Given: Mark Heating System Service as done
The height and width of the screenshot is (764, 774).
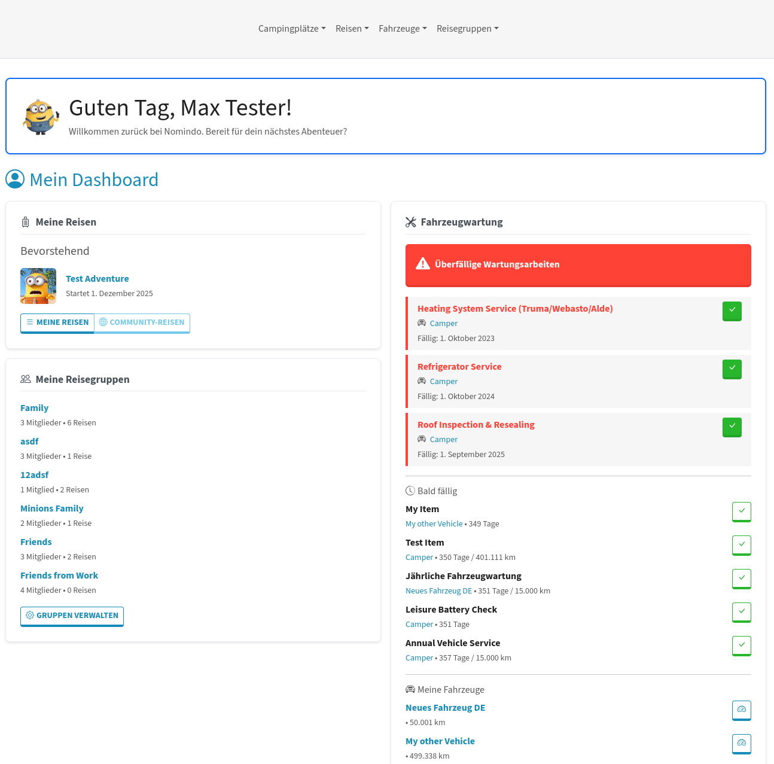Looking at the screenshot, I should tap(732, 311).
